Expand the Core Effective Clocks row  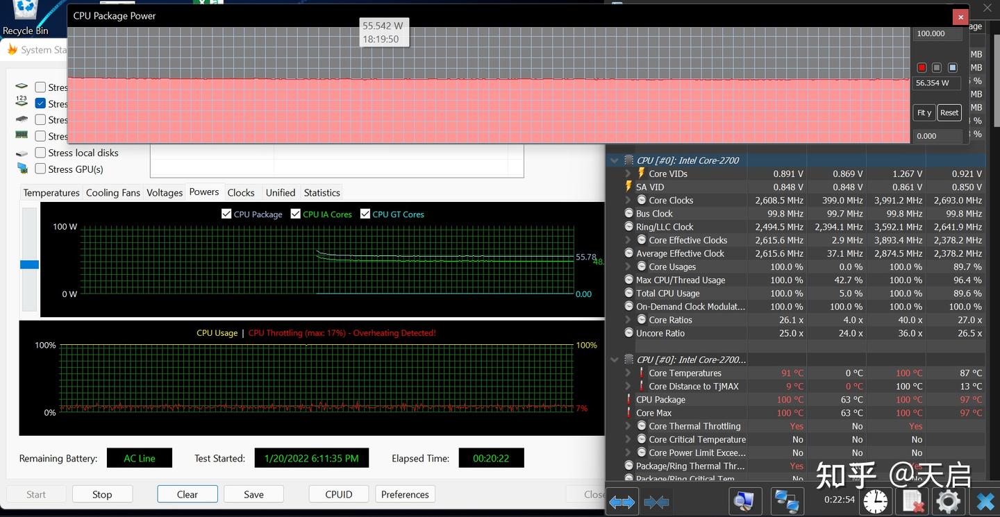point(628,240)
